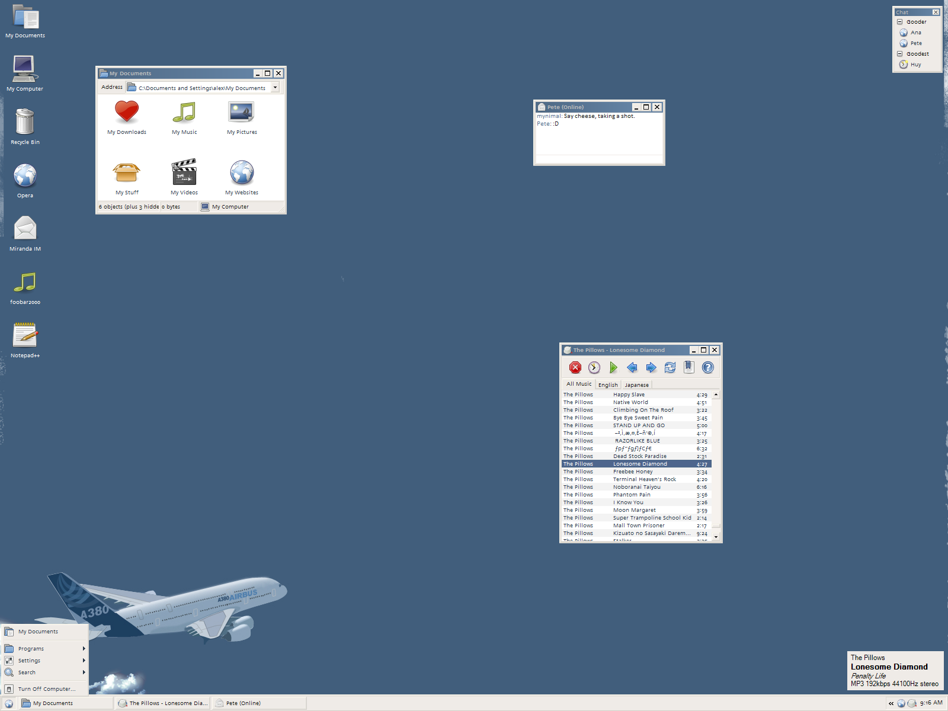Screen dimensions: 948x711
Task: Open the My Music folder icon
Action: pos(184,117)
